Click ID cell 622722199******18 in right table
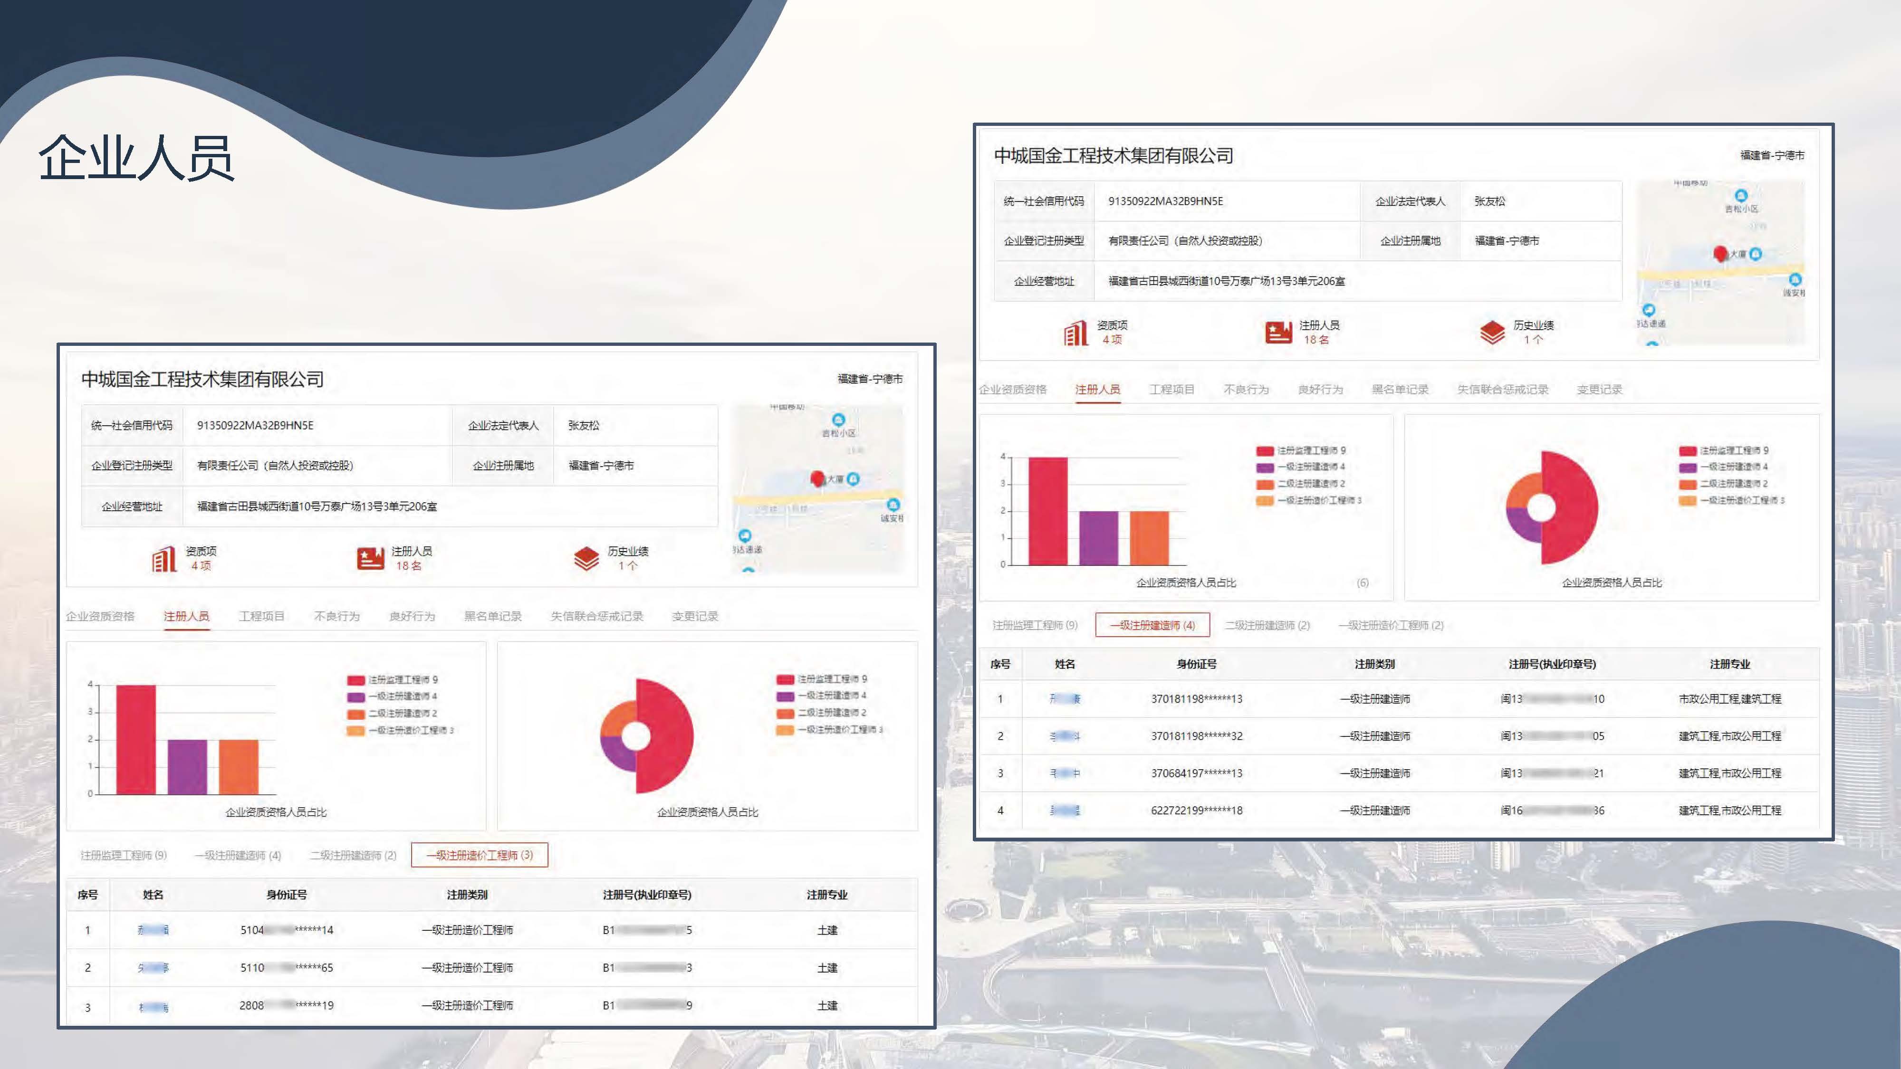Screen dimensions: 1901x1069 click(1196, 810)
